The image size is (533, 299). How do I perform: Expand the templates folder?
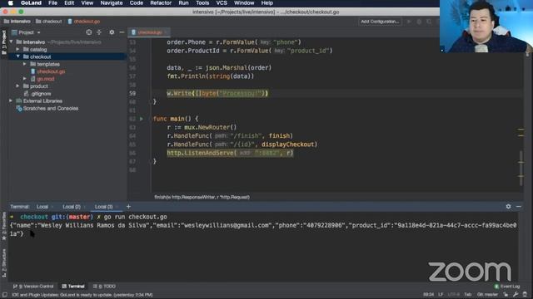coord(25,64)
